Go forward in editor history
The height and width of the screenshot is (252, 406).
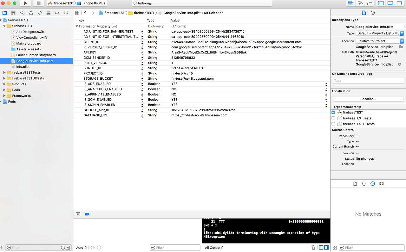click(x=93, y=13)
